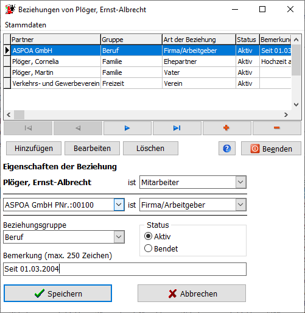Open the Stammdaten menu

(26, 25)
